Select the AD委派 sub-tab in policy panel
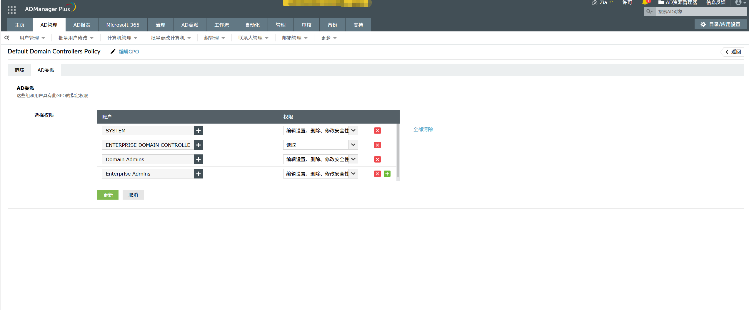The image size is (749, 310). [46, 70]
